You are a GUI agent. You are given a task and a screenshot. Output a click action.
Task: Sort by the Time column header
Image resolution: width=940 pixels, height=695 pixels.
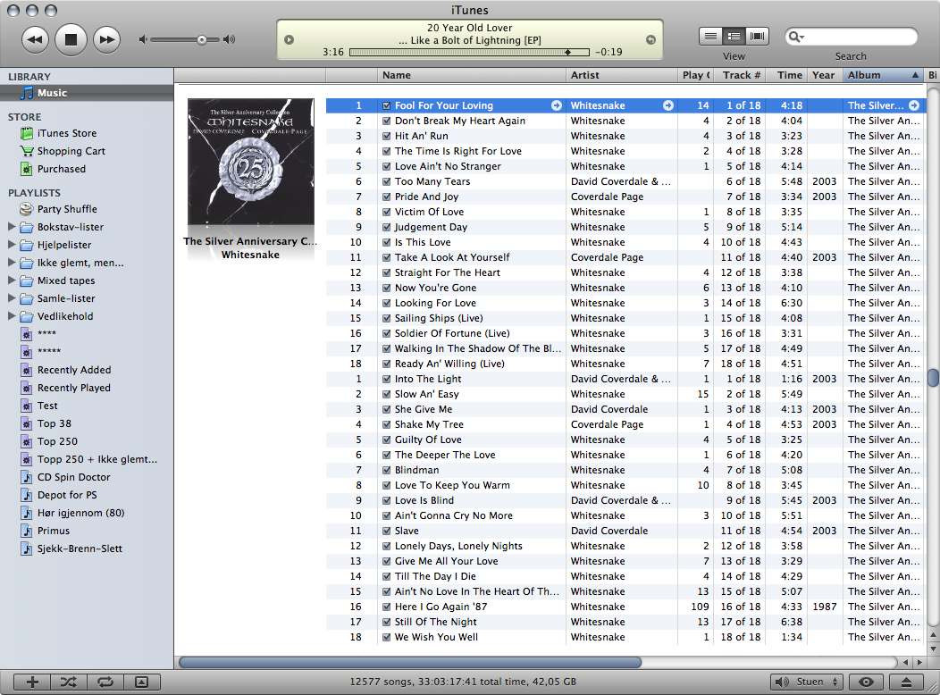click(788, 75)
